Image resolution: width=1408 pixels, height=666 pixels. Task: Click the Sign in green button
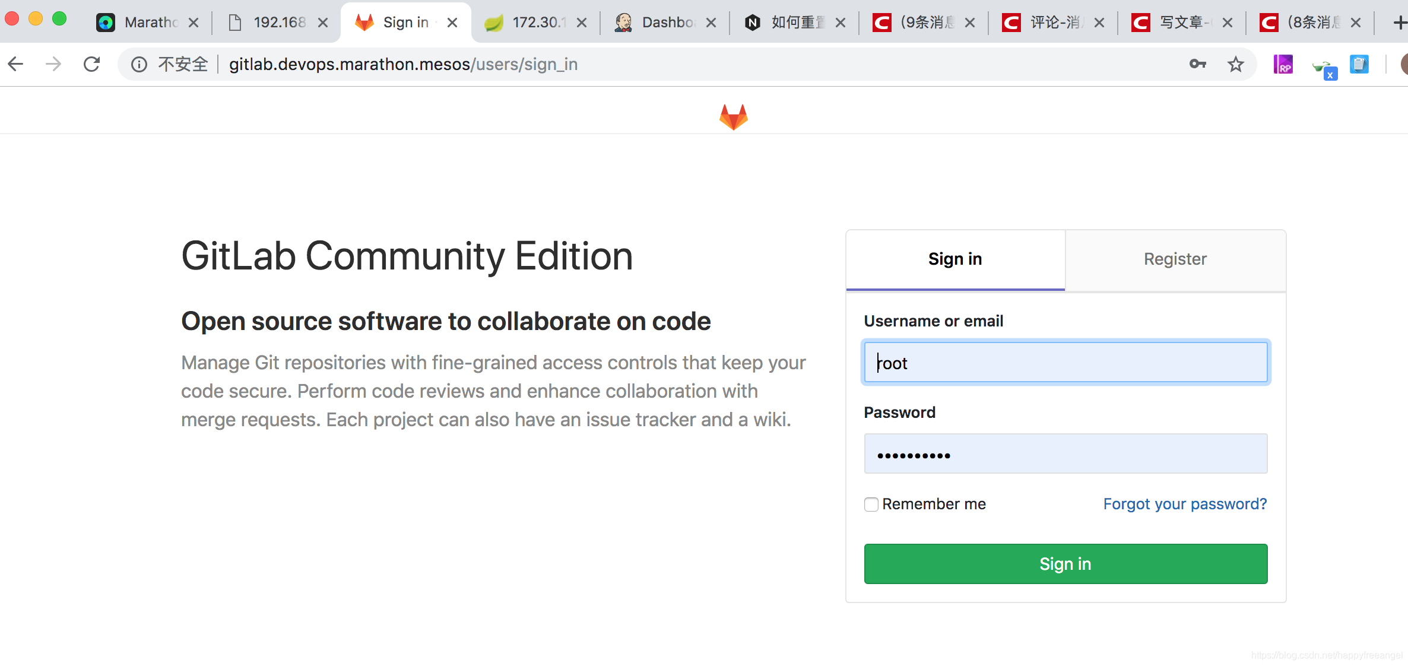point(1065,564)
